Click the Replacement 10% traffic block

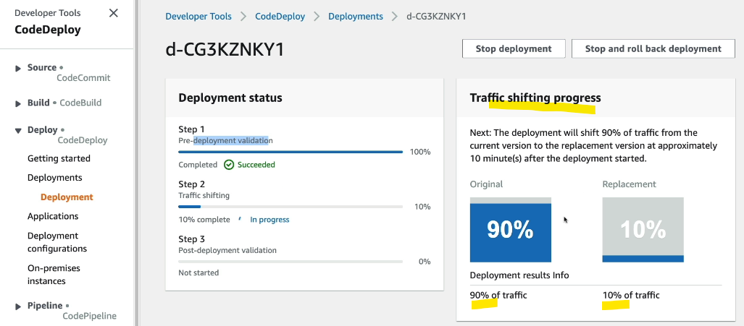pos(643,229)
